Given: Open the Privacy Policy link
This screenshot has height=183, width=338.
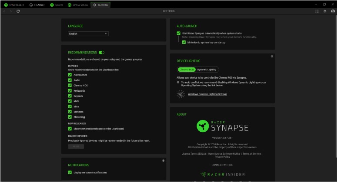Looking at the screenshot, I should coord(222,157).
